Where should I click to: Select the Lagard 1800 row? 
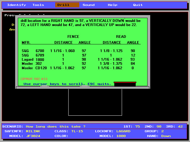78,59
